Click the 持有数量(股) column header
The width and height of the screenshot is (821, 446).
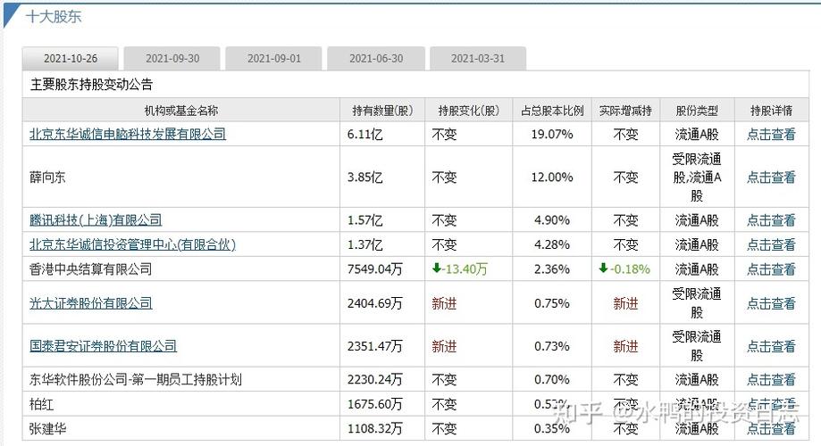point(382,111)
